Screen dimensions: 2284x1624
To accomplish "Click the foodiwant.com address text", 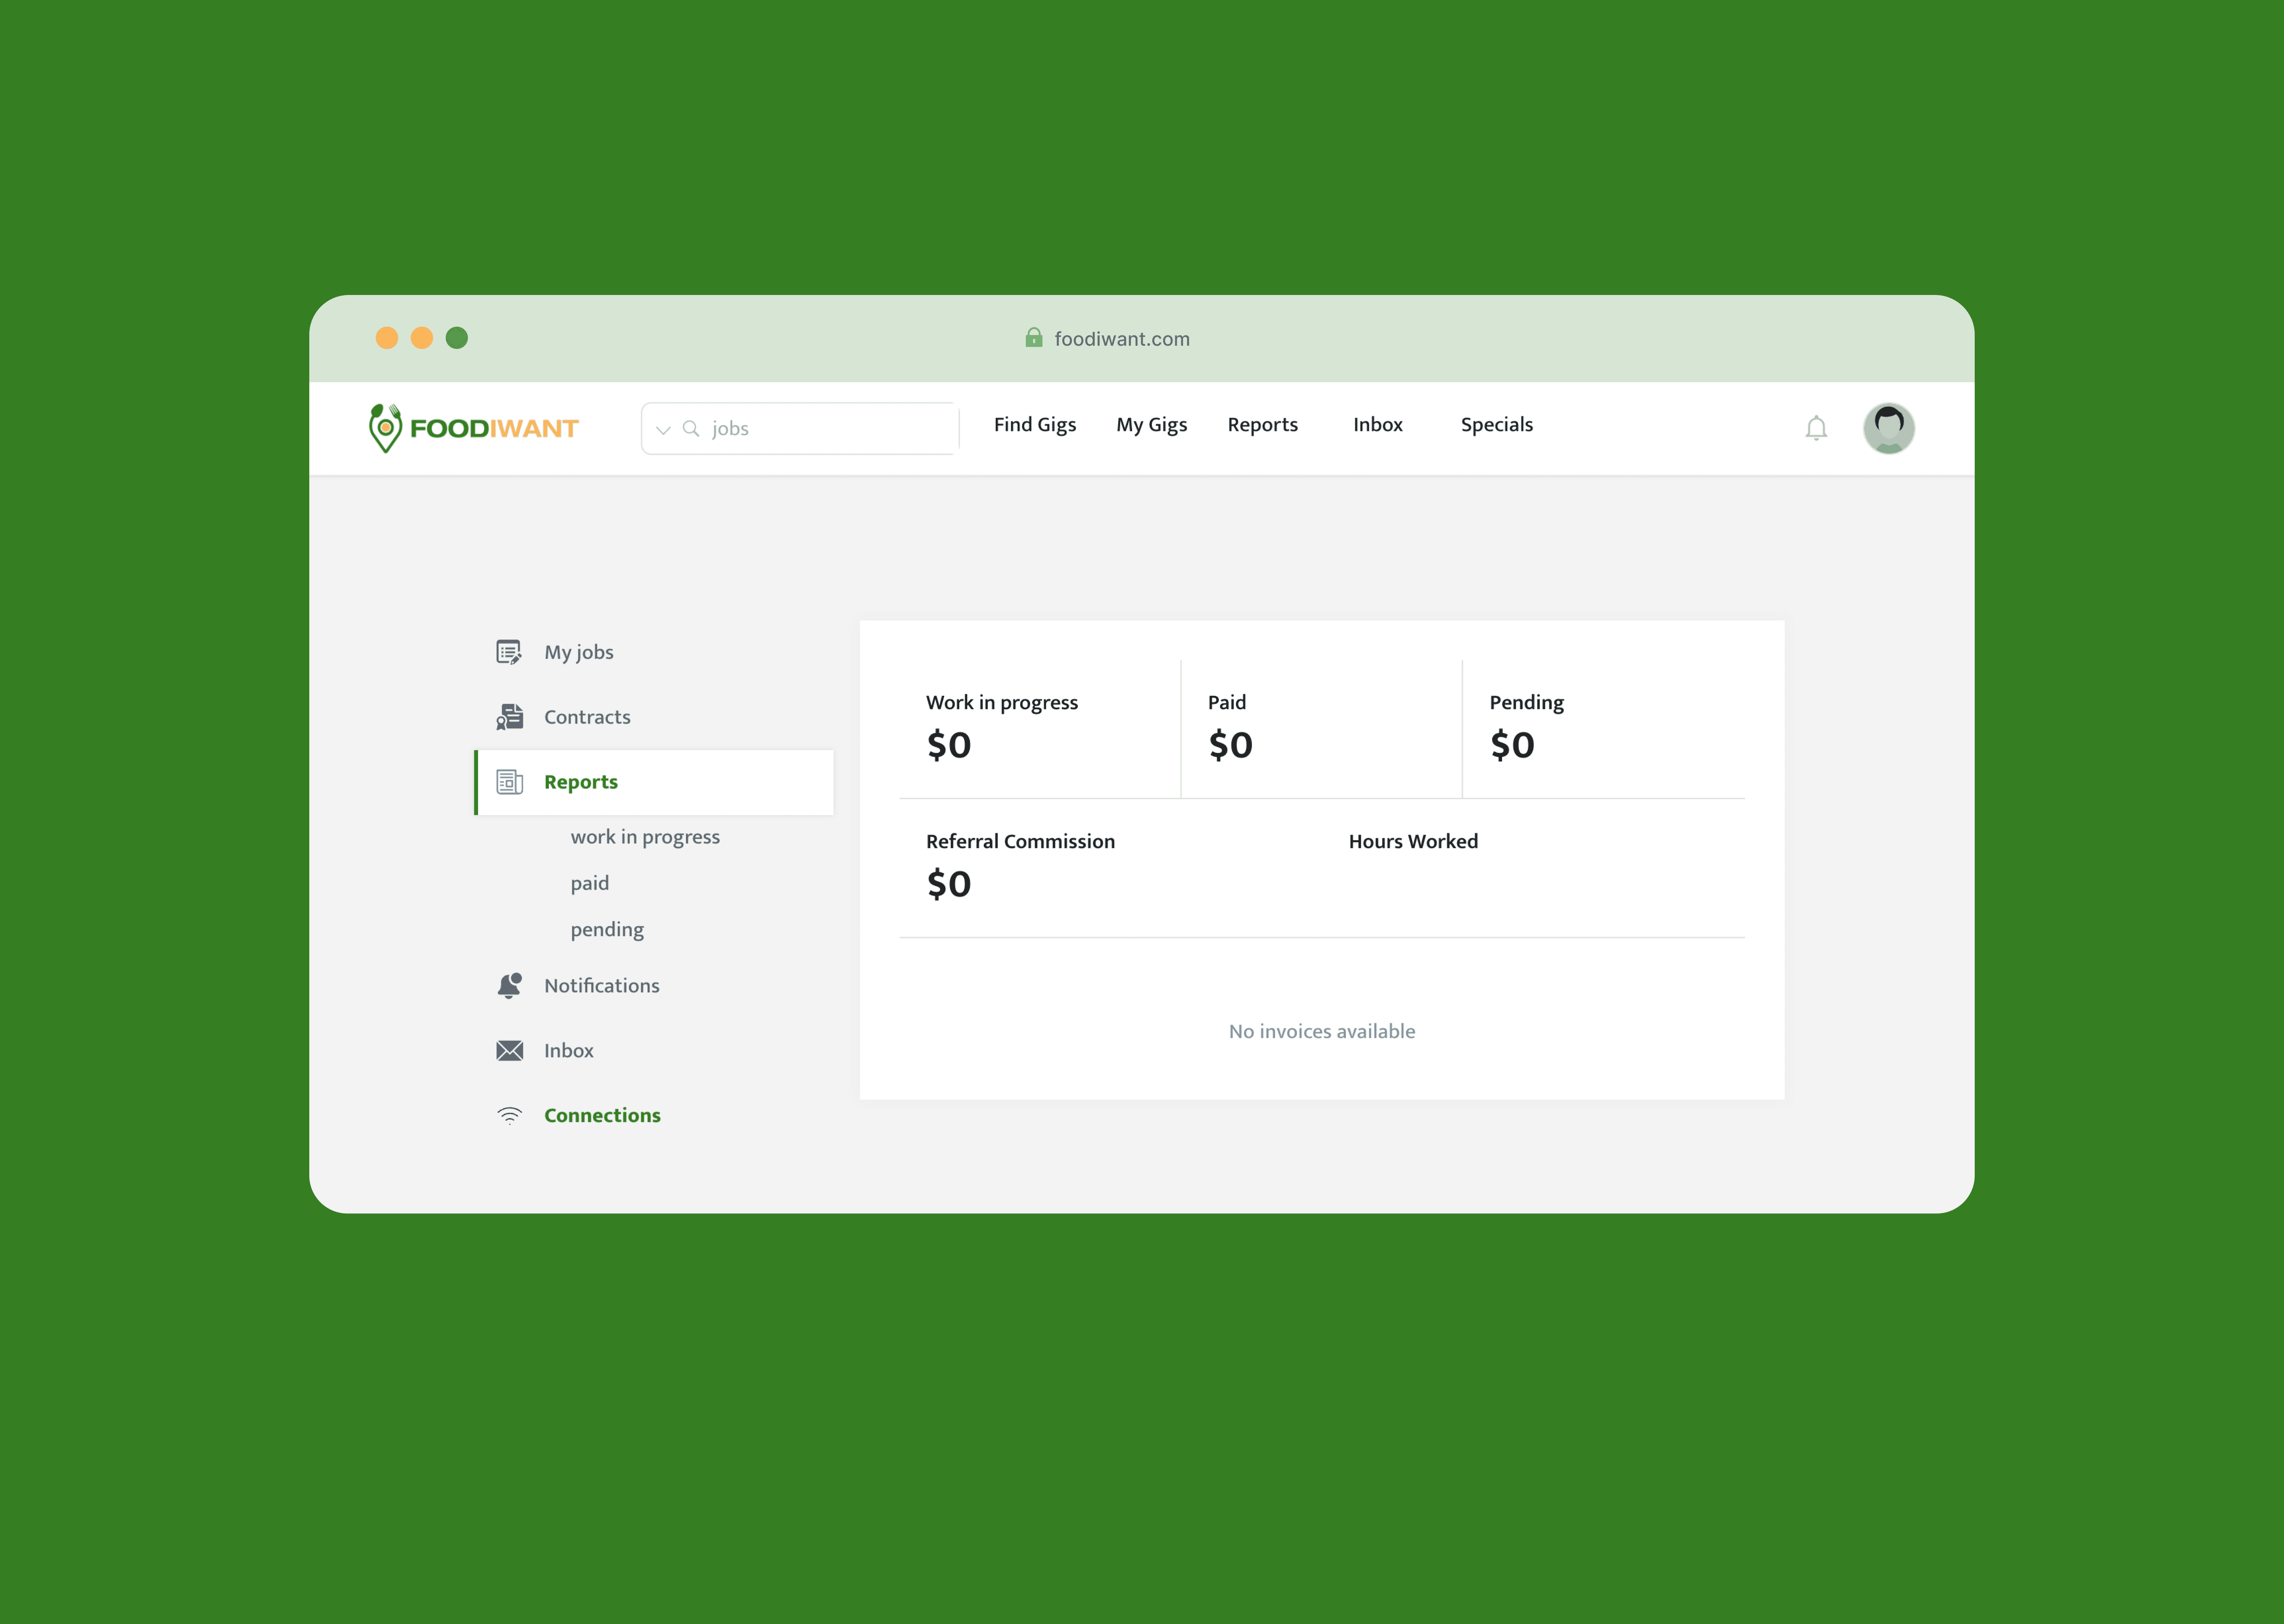I will pyautogui.click(x=1122, y=339).
